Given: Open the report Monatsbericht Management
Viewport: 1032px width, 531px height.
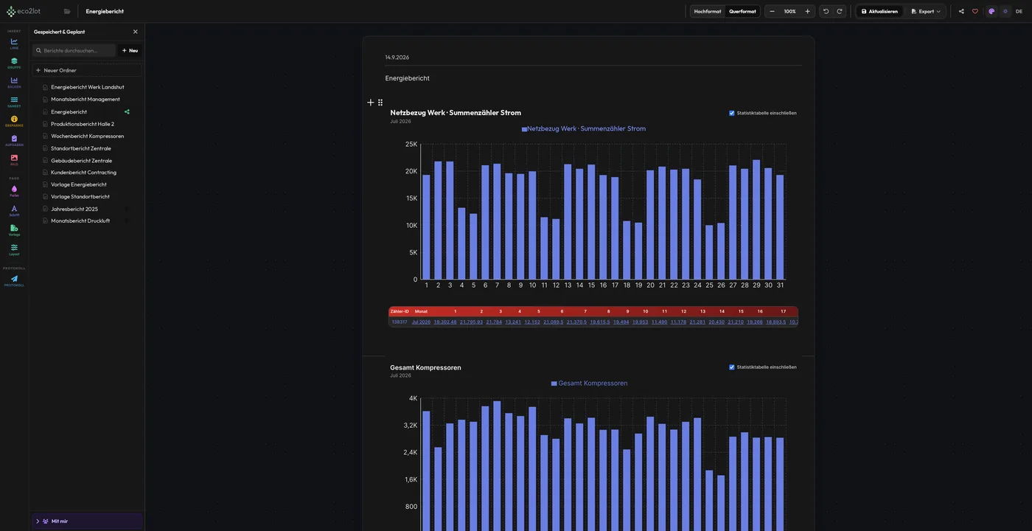Looking at the screenshot, I should [x=87, y=99].
